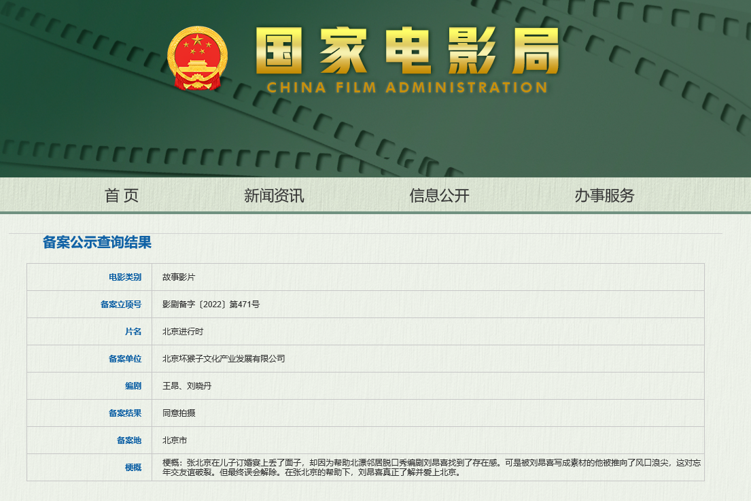Select the 片名 row label
This screenshot has height=501, width=751.
[133, 332]
